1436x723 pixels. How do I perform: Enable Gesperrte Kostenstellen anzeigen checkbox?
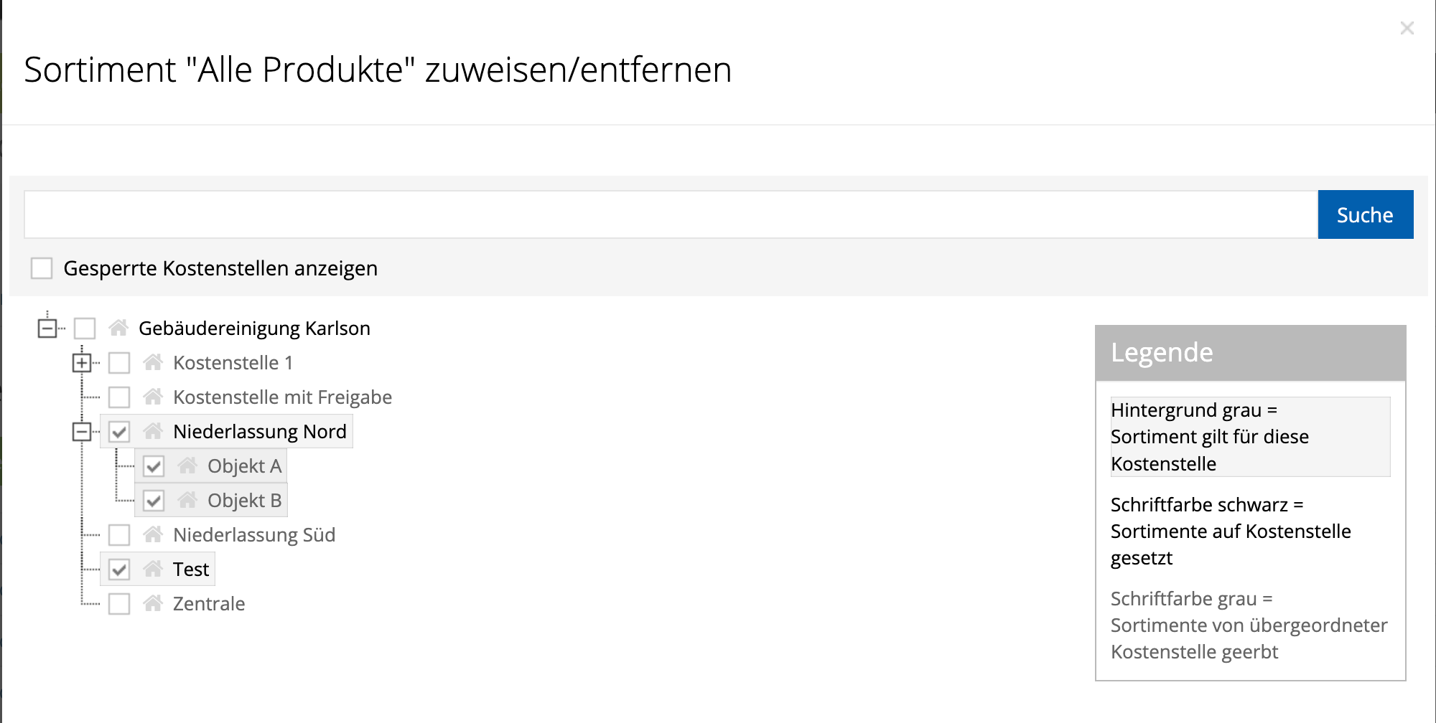pos(42,268)
